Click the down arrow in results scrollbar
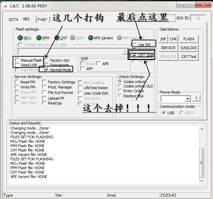 202,181
